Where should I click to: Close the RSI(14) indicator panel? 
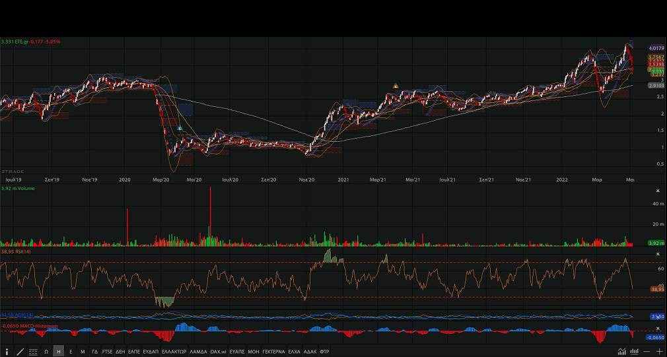657,253
